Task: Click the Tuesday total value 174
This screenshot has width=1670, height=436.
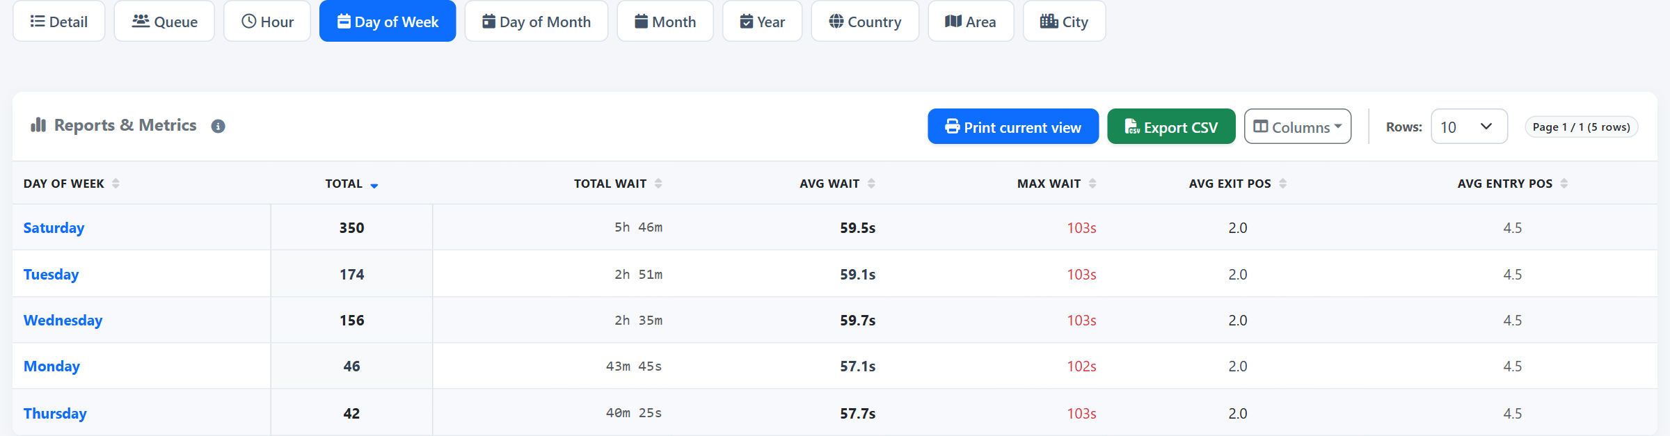Action: pos(351,274)
